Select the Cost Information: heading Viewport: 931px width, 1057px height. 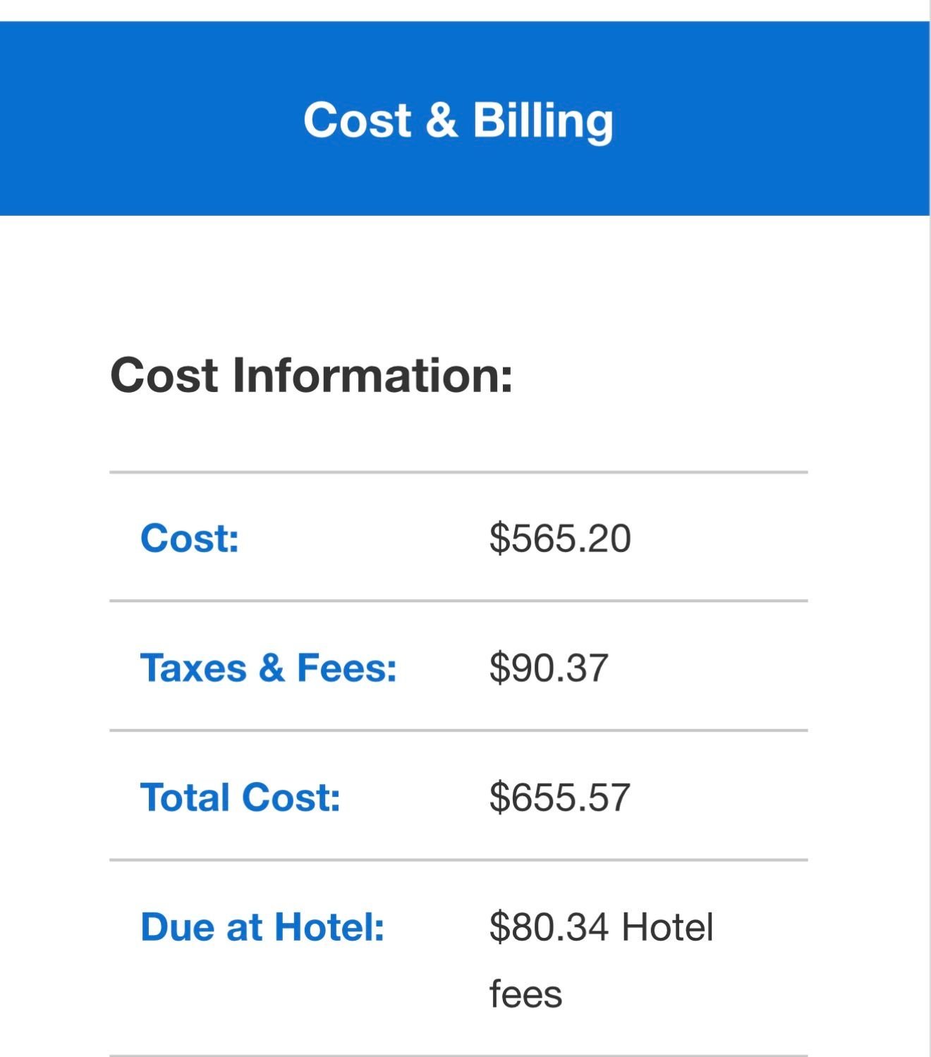click(311, 374)
